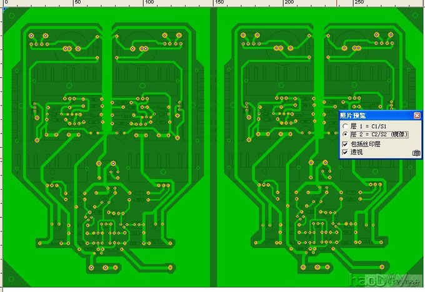Uncheck the 透视 checkbox

[x=344, y=152]
